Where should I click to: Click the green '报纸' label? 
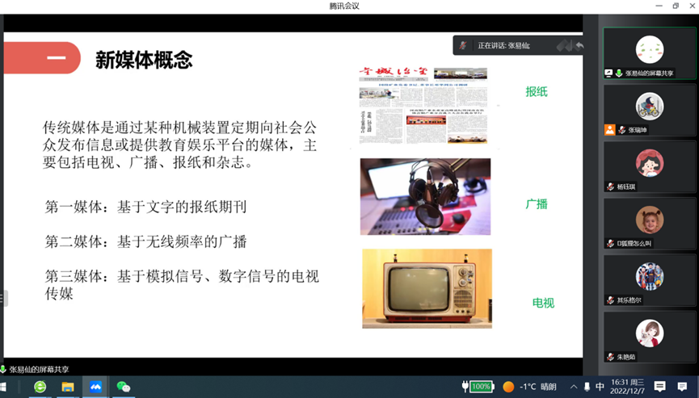pos(537,92)
